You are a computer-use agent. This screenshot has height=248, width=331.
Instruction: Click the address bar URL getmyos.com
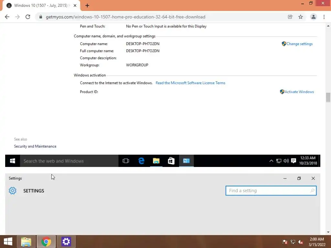[125, 17]
